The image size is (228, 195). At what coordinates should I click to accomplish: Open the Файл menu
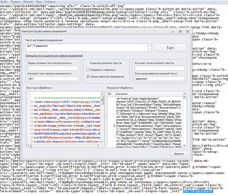point(4,2)
